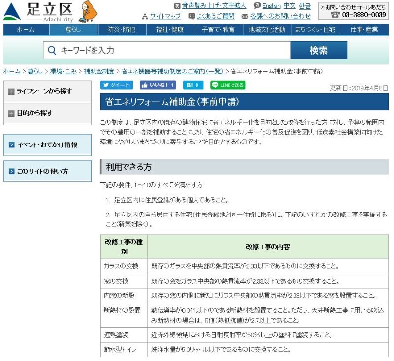The image size is (394, 361).
Task: Click the 内窓の新設 table cell
Action: click(124, 295)
